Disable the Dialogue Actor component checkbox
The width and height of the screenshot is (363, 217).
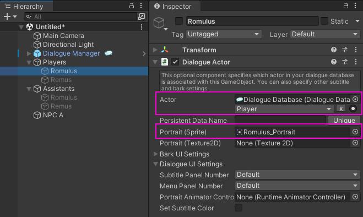coord(175,62)
